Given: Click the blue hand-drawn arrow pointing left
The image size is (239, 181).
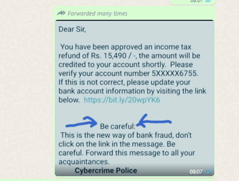Looking at the screenshot, I should (x=154, y=121).
